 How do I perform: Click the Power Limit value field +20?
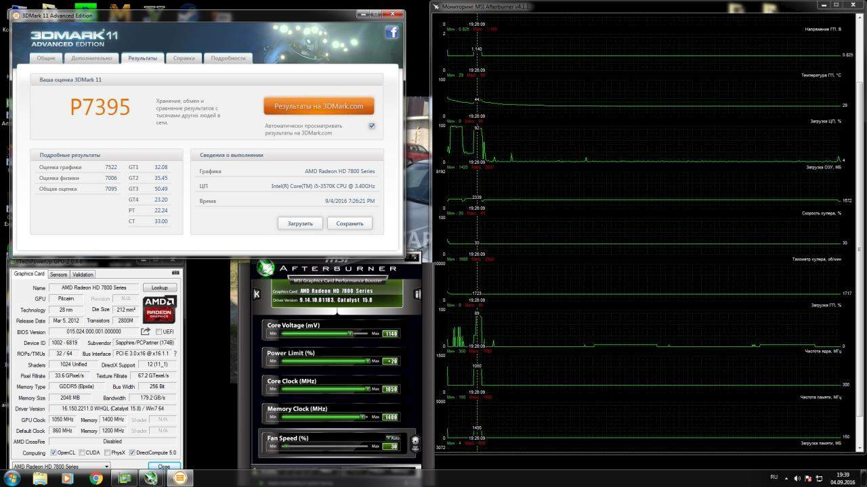click(390, 361)
